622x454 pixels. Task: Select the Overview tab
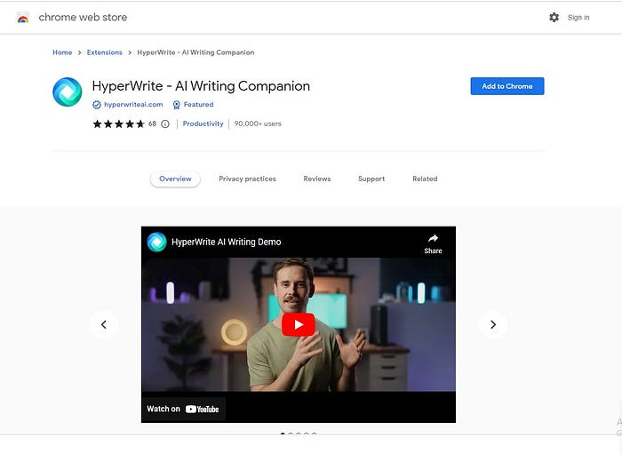point(175,179)
